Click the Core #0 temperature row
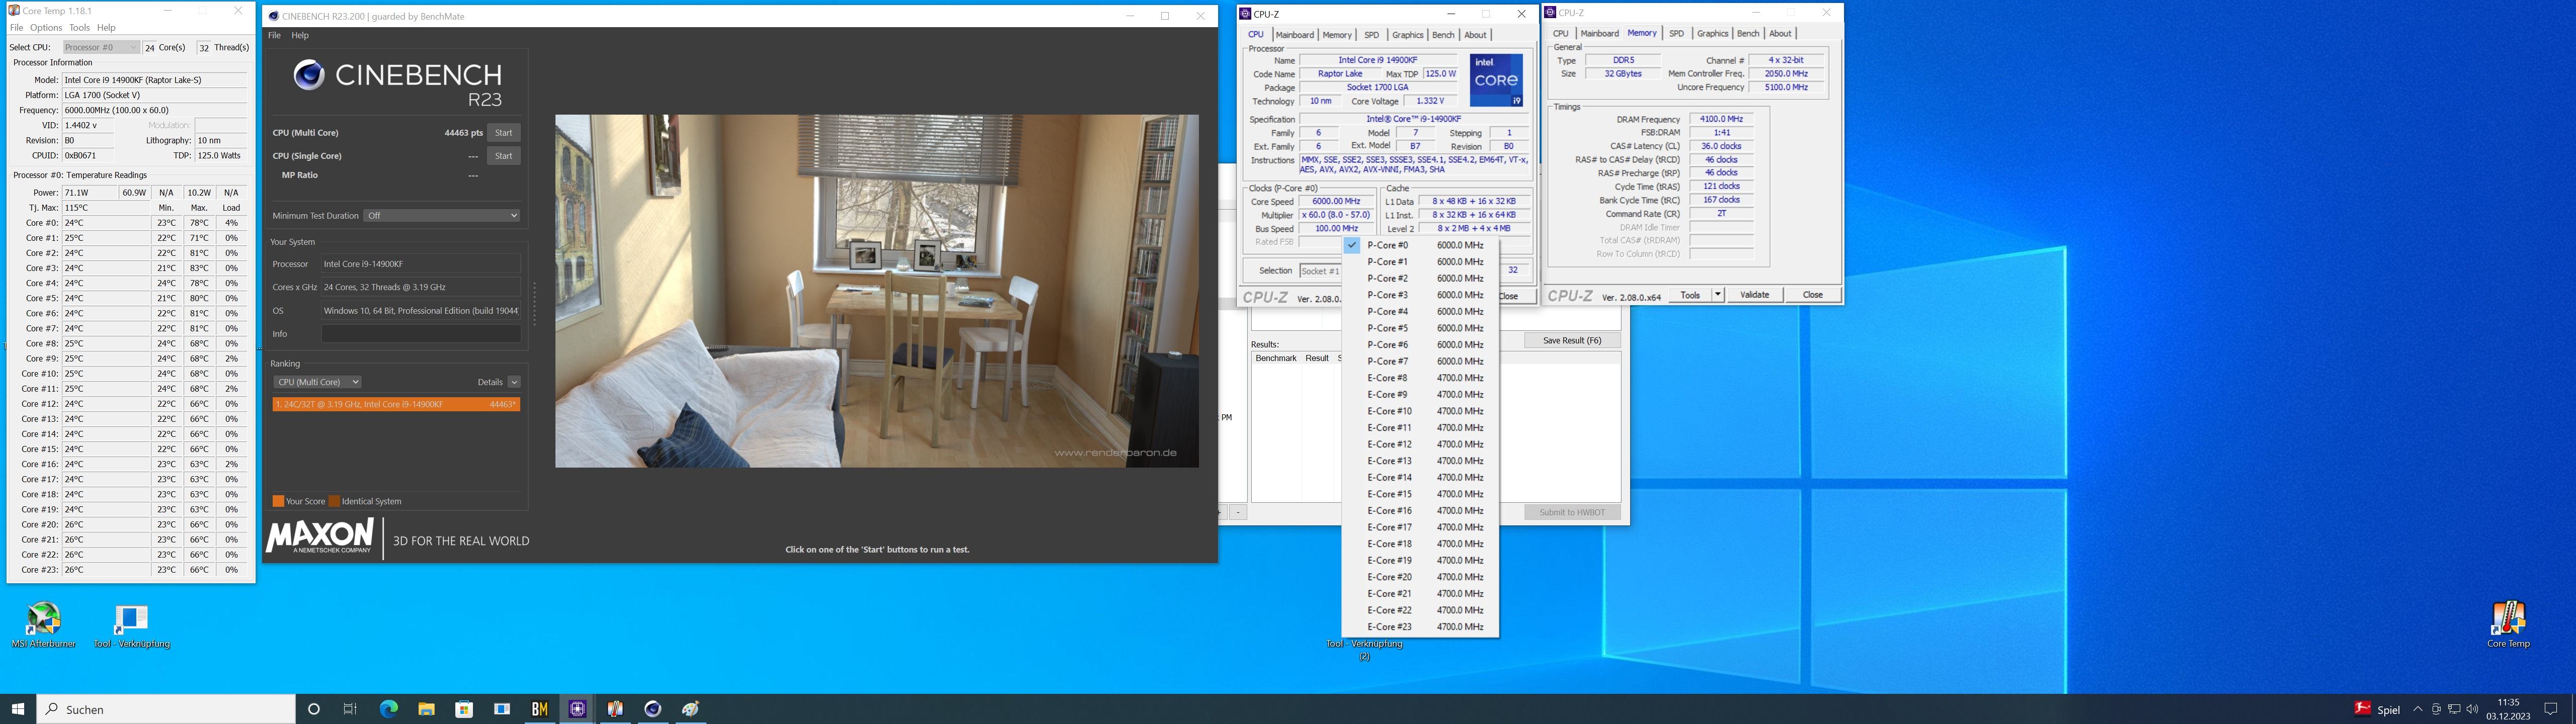The image size is (2576, 724). [x=129, y=223]
